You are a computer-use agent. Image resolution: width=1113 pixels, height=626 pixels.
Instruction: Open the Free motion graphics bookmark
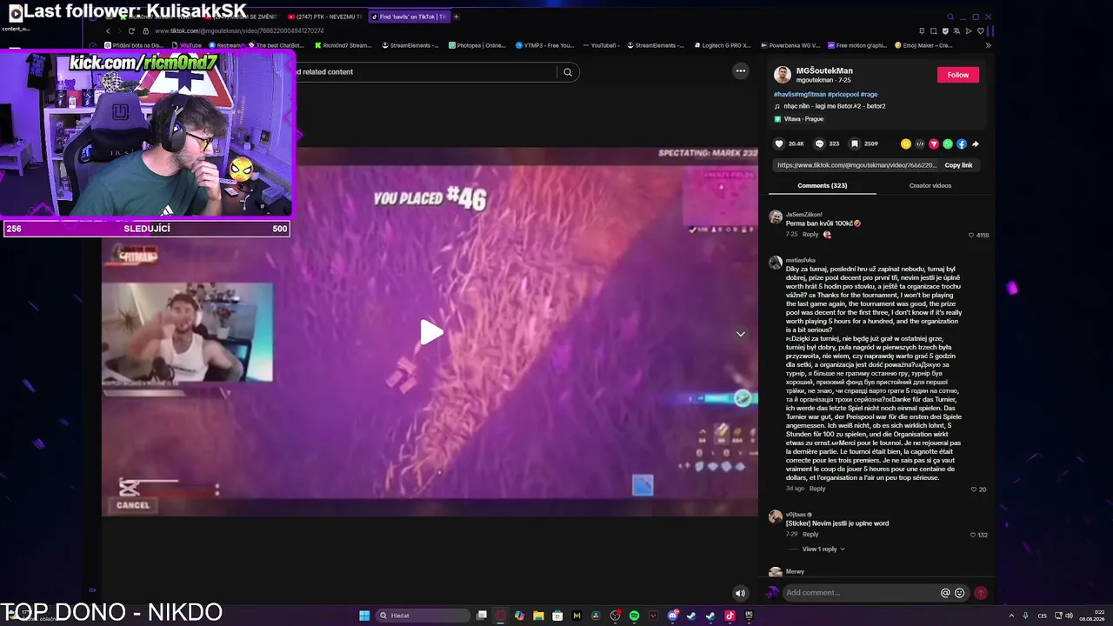tap(856, 45)
